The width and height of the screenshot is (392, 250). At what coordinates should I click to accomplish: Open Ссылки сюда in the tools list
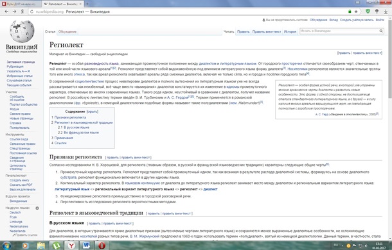(19, 139)
